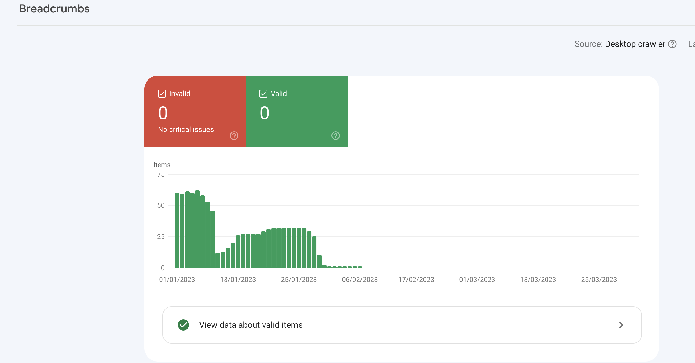
Task: Click the No critical issues text
Action: (x=186, y=129)
